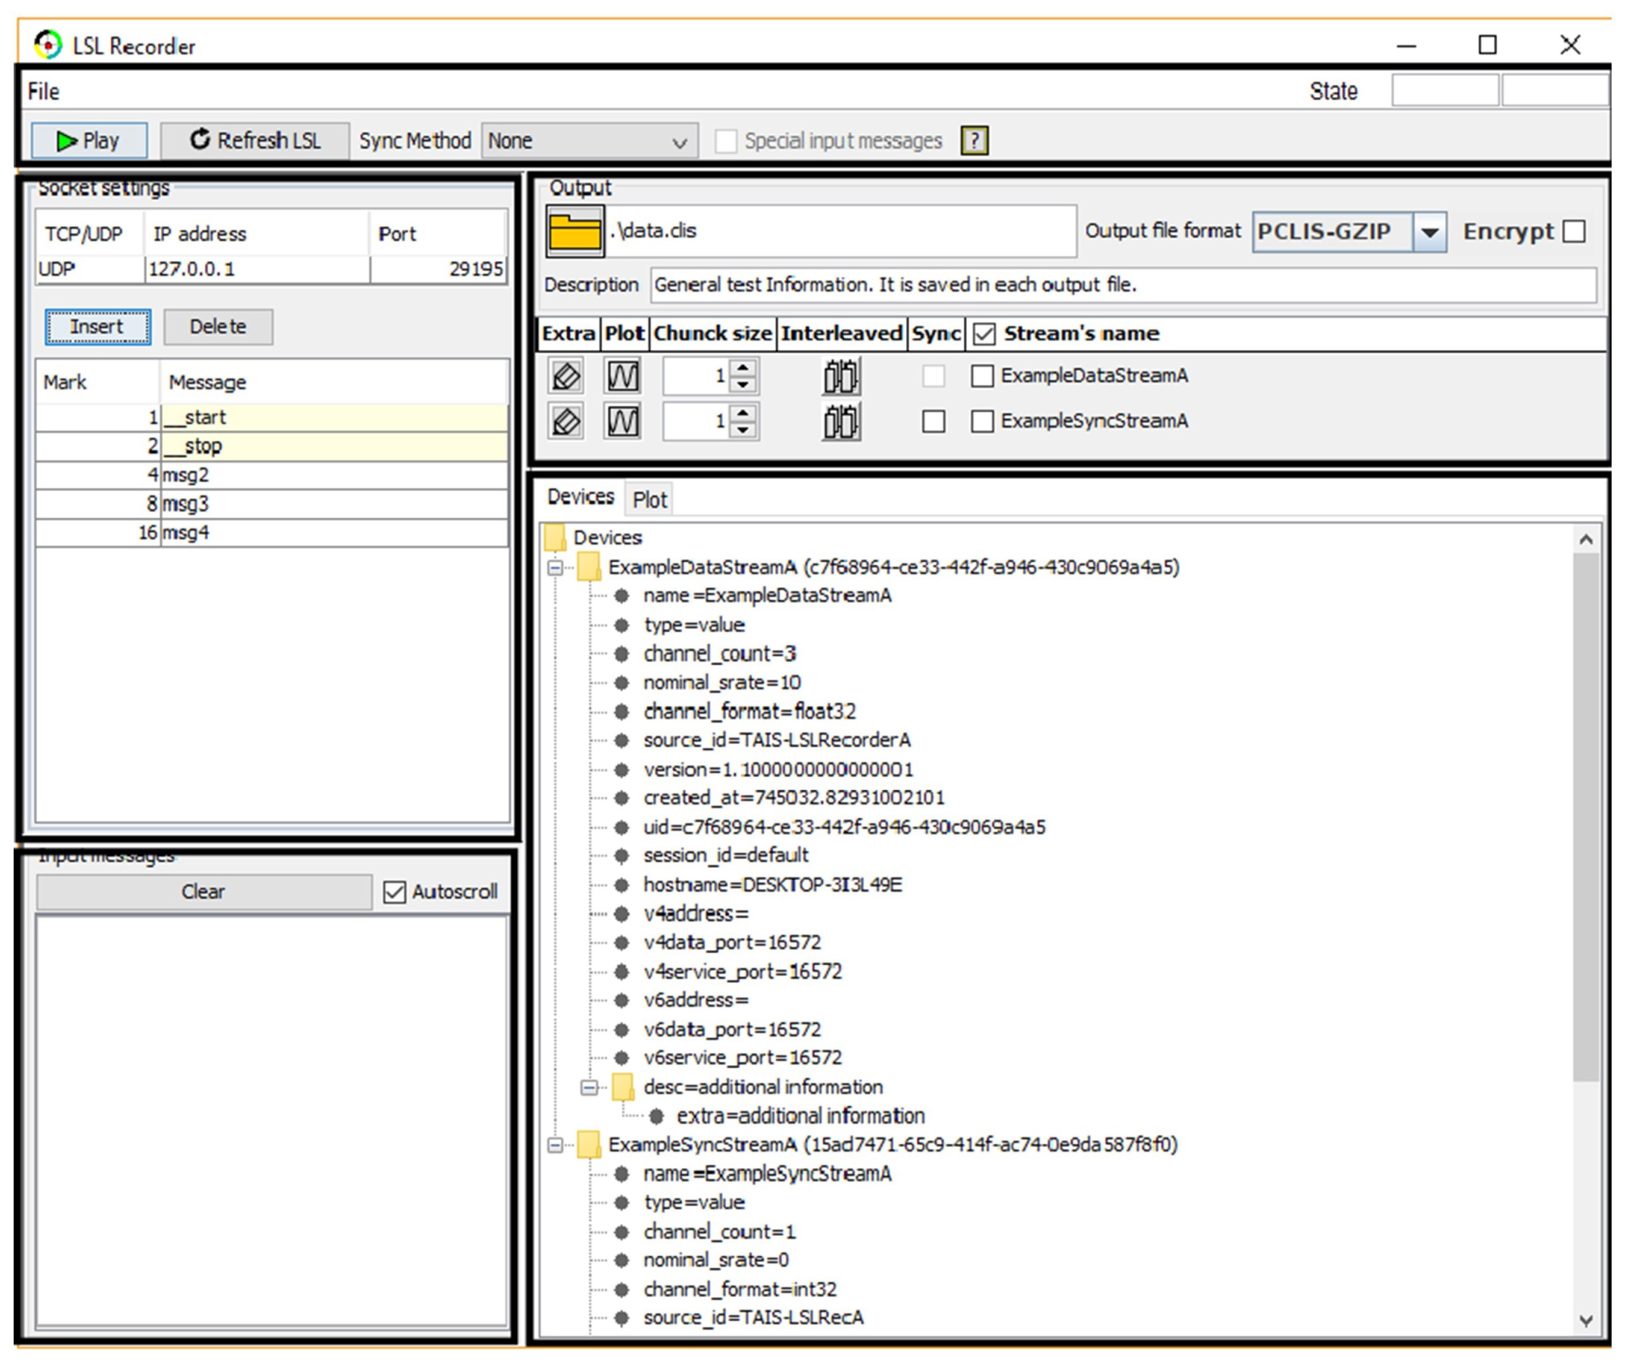The width and height of the screenshot is (1628, 1364).
Task: Click the plot icon for ExampleSyncStreamA
Action: pos(622,422)
